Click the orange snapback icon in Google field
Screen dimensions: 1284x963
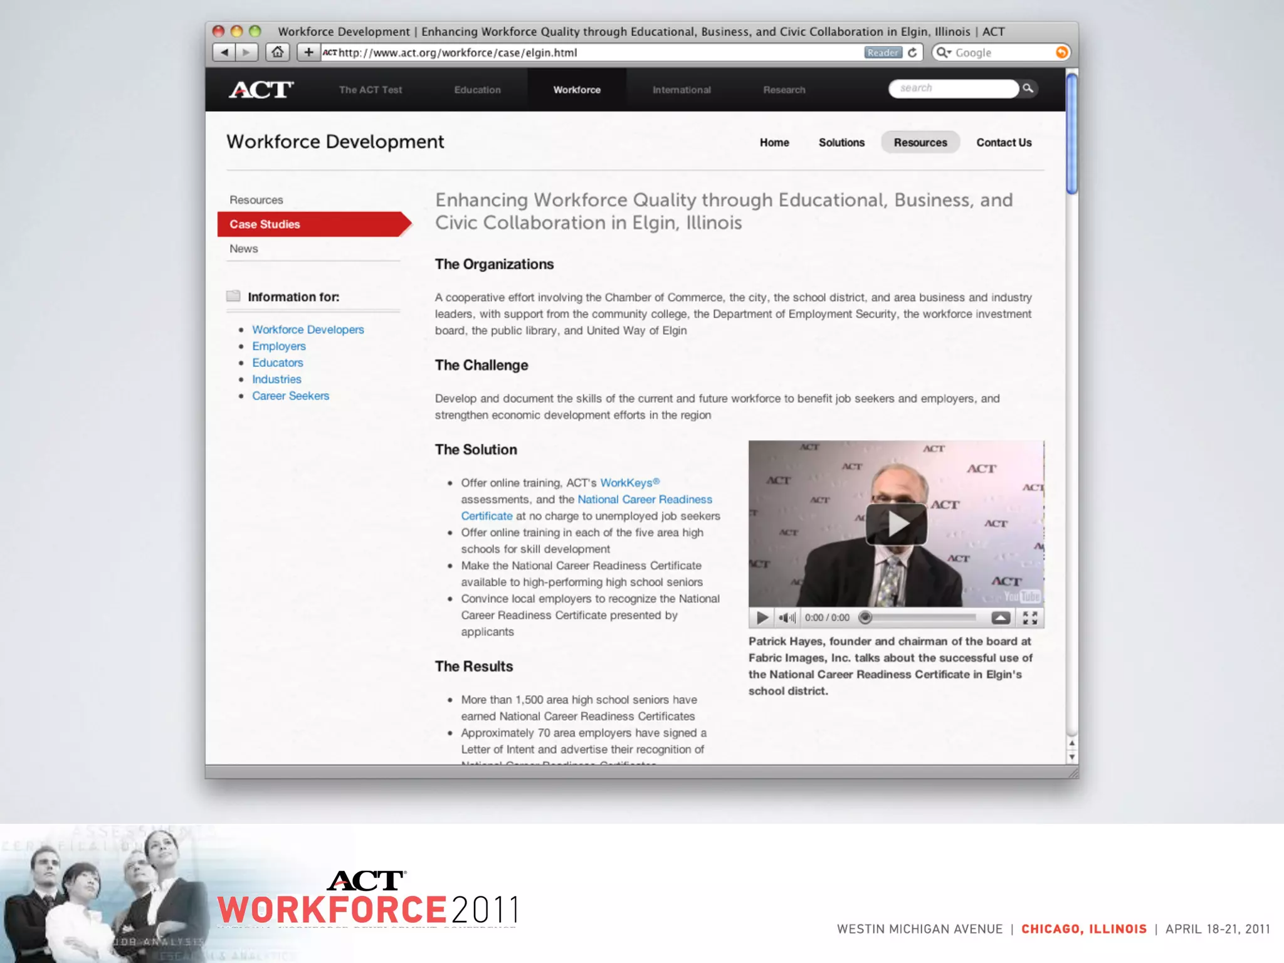point(1061,53)
